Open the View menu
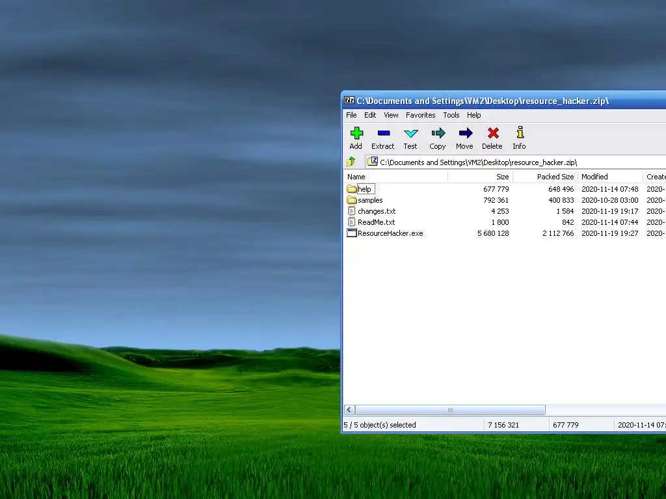Image resolution: width=666 pixels, height=499 pixels. (391, 115)
